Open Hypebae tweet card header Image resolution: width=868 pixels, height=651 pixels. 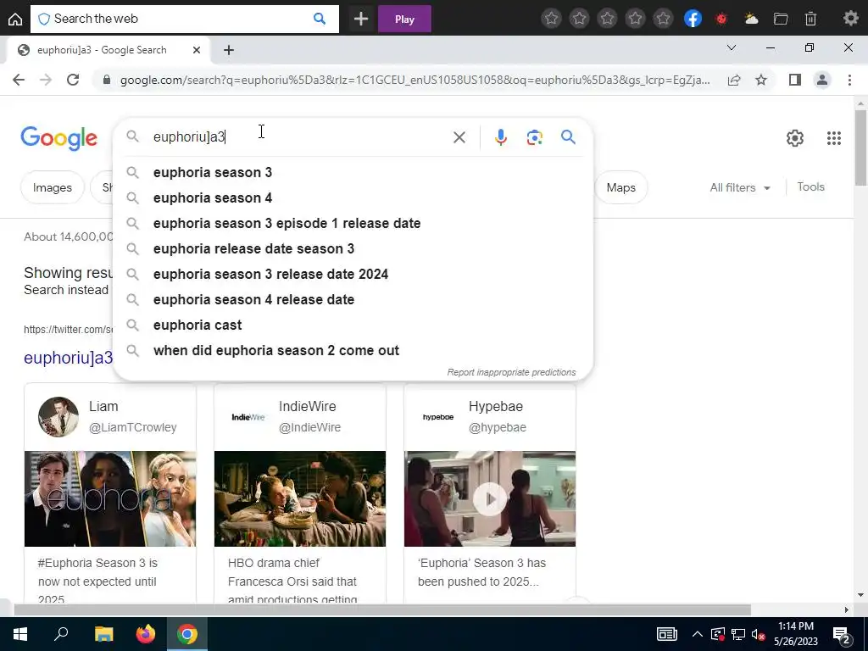tap(489, 417)
